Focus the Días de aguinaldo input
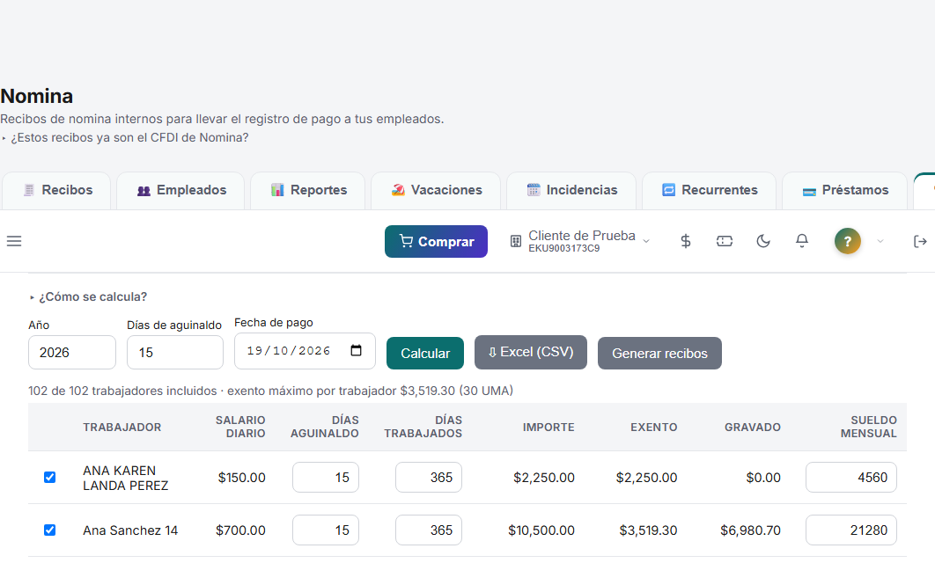Screen dimensions: 935x563 coord(175,352)
